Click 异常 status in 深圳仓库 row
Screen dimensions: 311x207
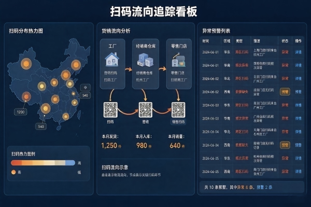(285, 65)
